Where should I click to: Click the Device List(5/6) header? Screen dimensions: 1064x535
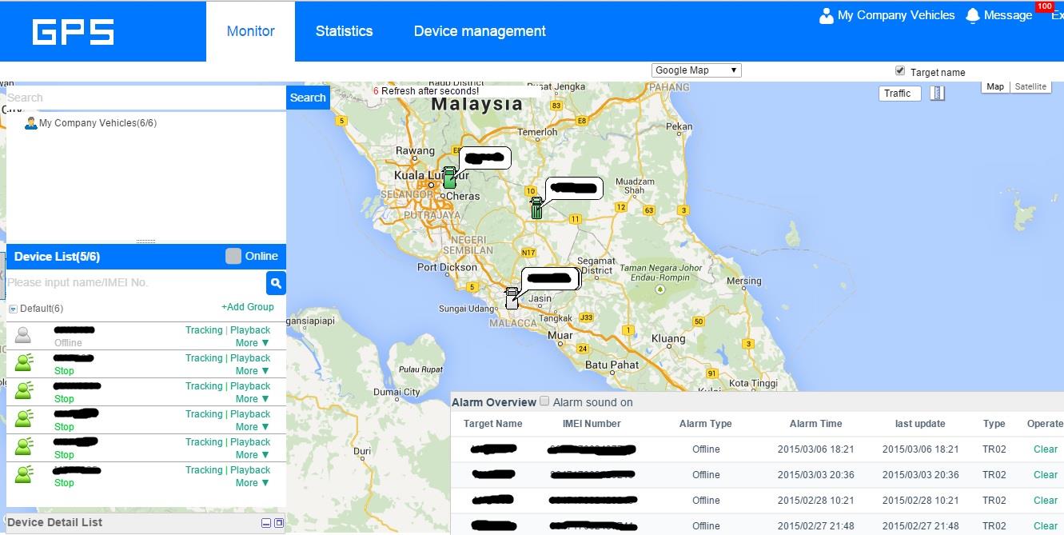pyautogui.click(x=57, y=257)
